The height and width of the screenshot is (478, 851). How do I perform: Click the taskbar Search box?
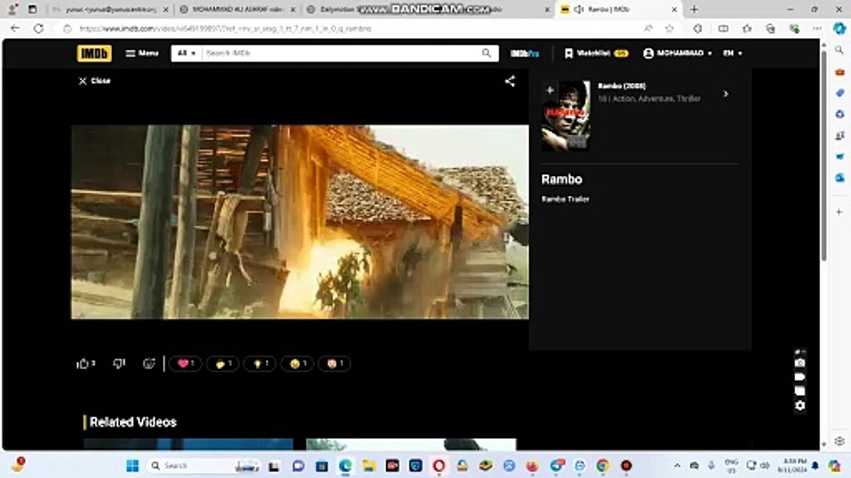pos(203,465)
